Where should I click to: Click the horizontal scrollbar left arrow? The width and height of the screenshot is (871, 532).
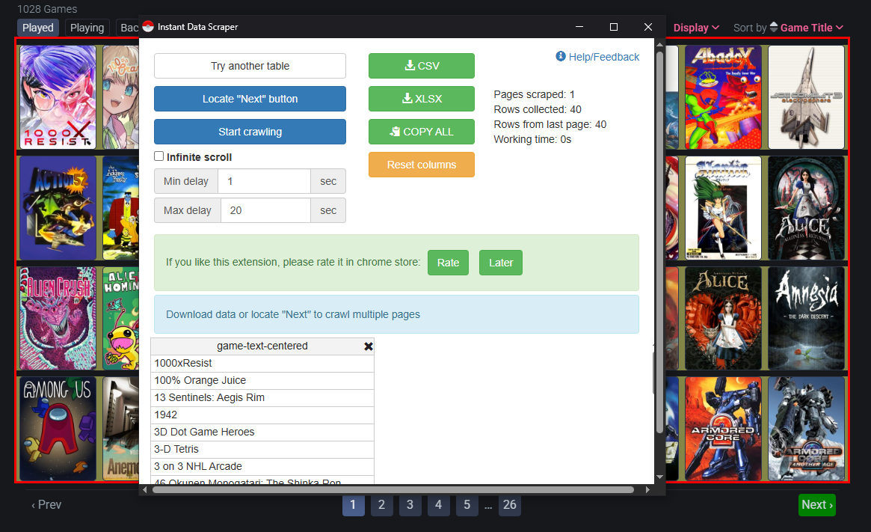[145, 490]
